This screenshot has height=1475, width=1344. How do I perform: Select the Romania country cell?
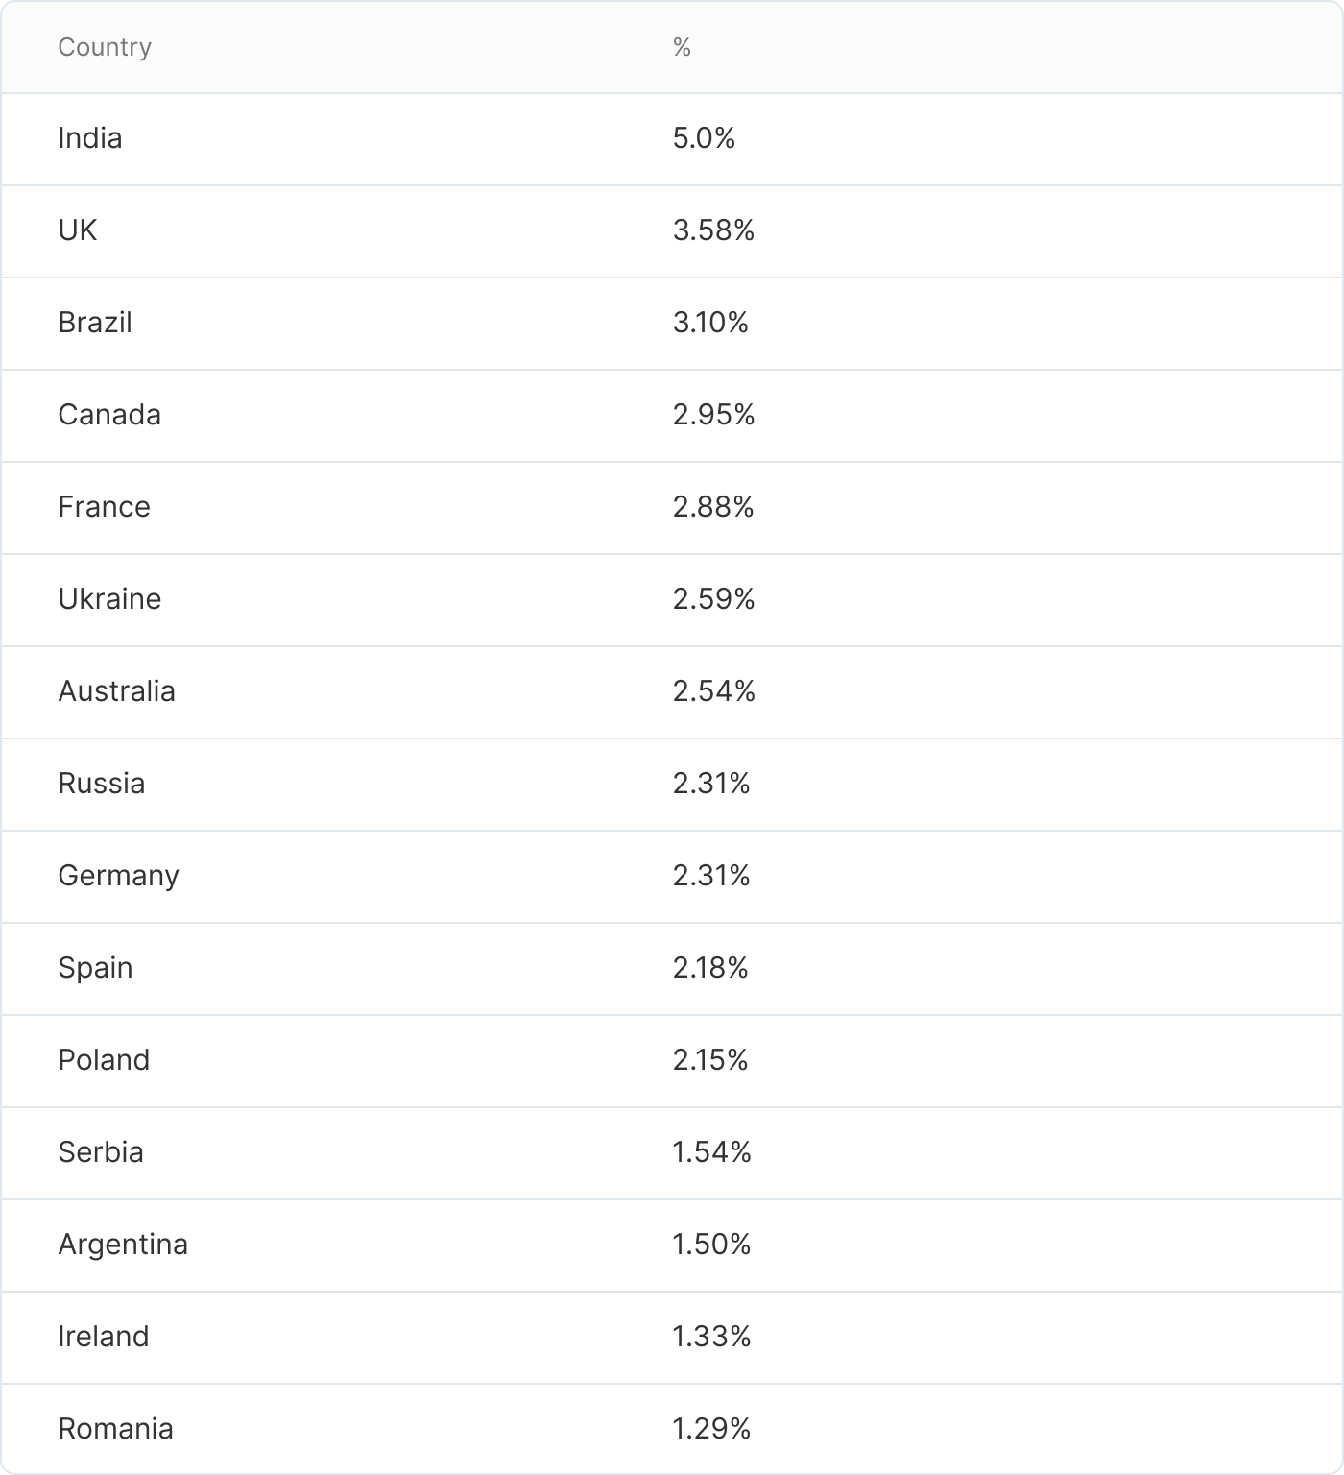coord(115,1429)
